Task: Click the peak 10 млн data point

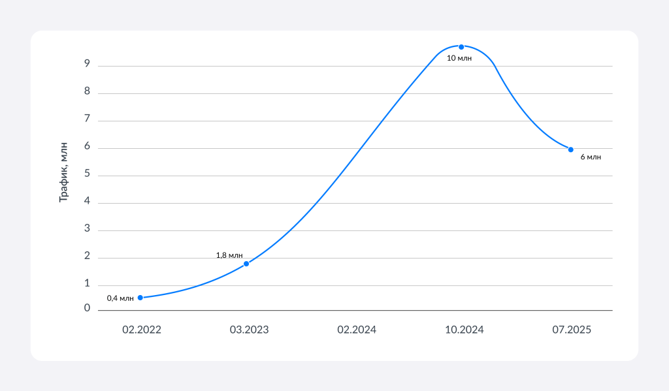Action: 461,47
